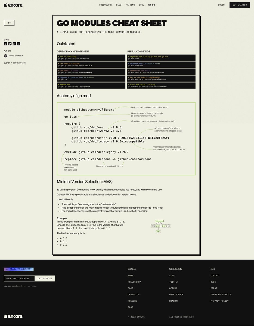The width and height of the screenshot is (254, 326).
Task: Click the Login link
Action: (x=221, y=5)
